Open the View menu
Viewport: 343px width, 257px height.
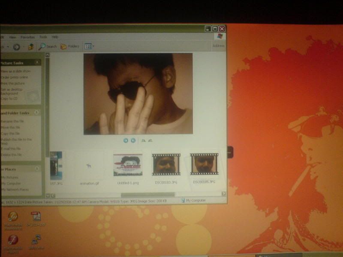pos(12,37)
